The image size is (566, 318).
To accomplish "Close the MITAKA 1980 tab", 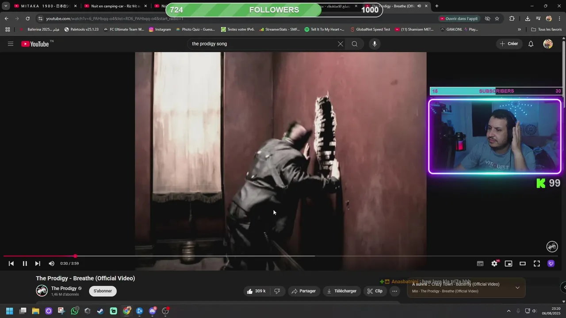I will click(x=76, y=6).
